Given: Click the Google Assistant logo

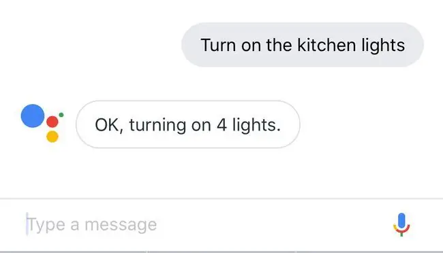Looking at the screenshot, I should coord(42,123).
